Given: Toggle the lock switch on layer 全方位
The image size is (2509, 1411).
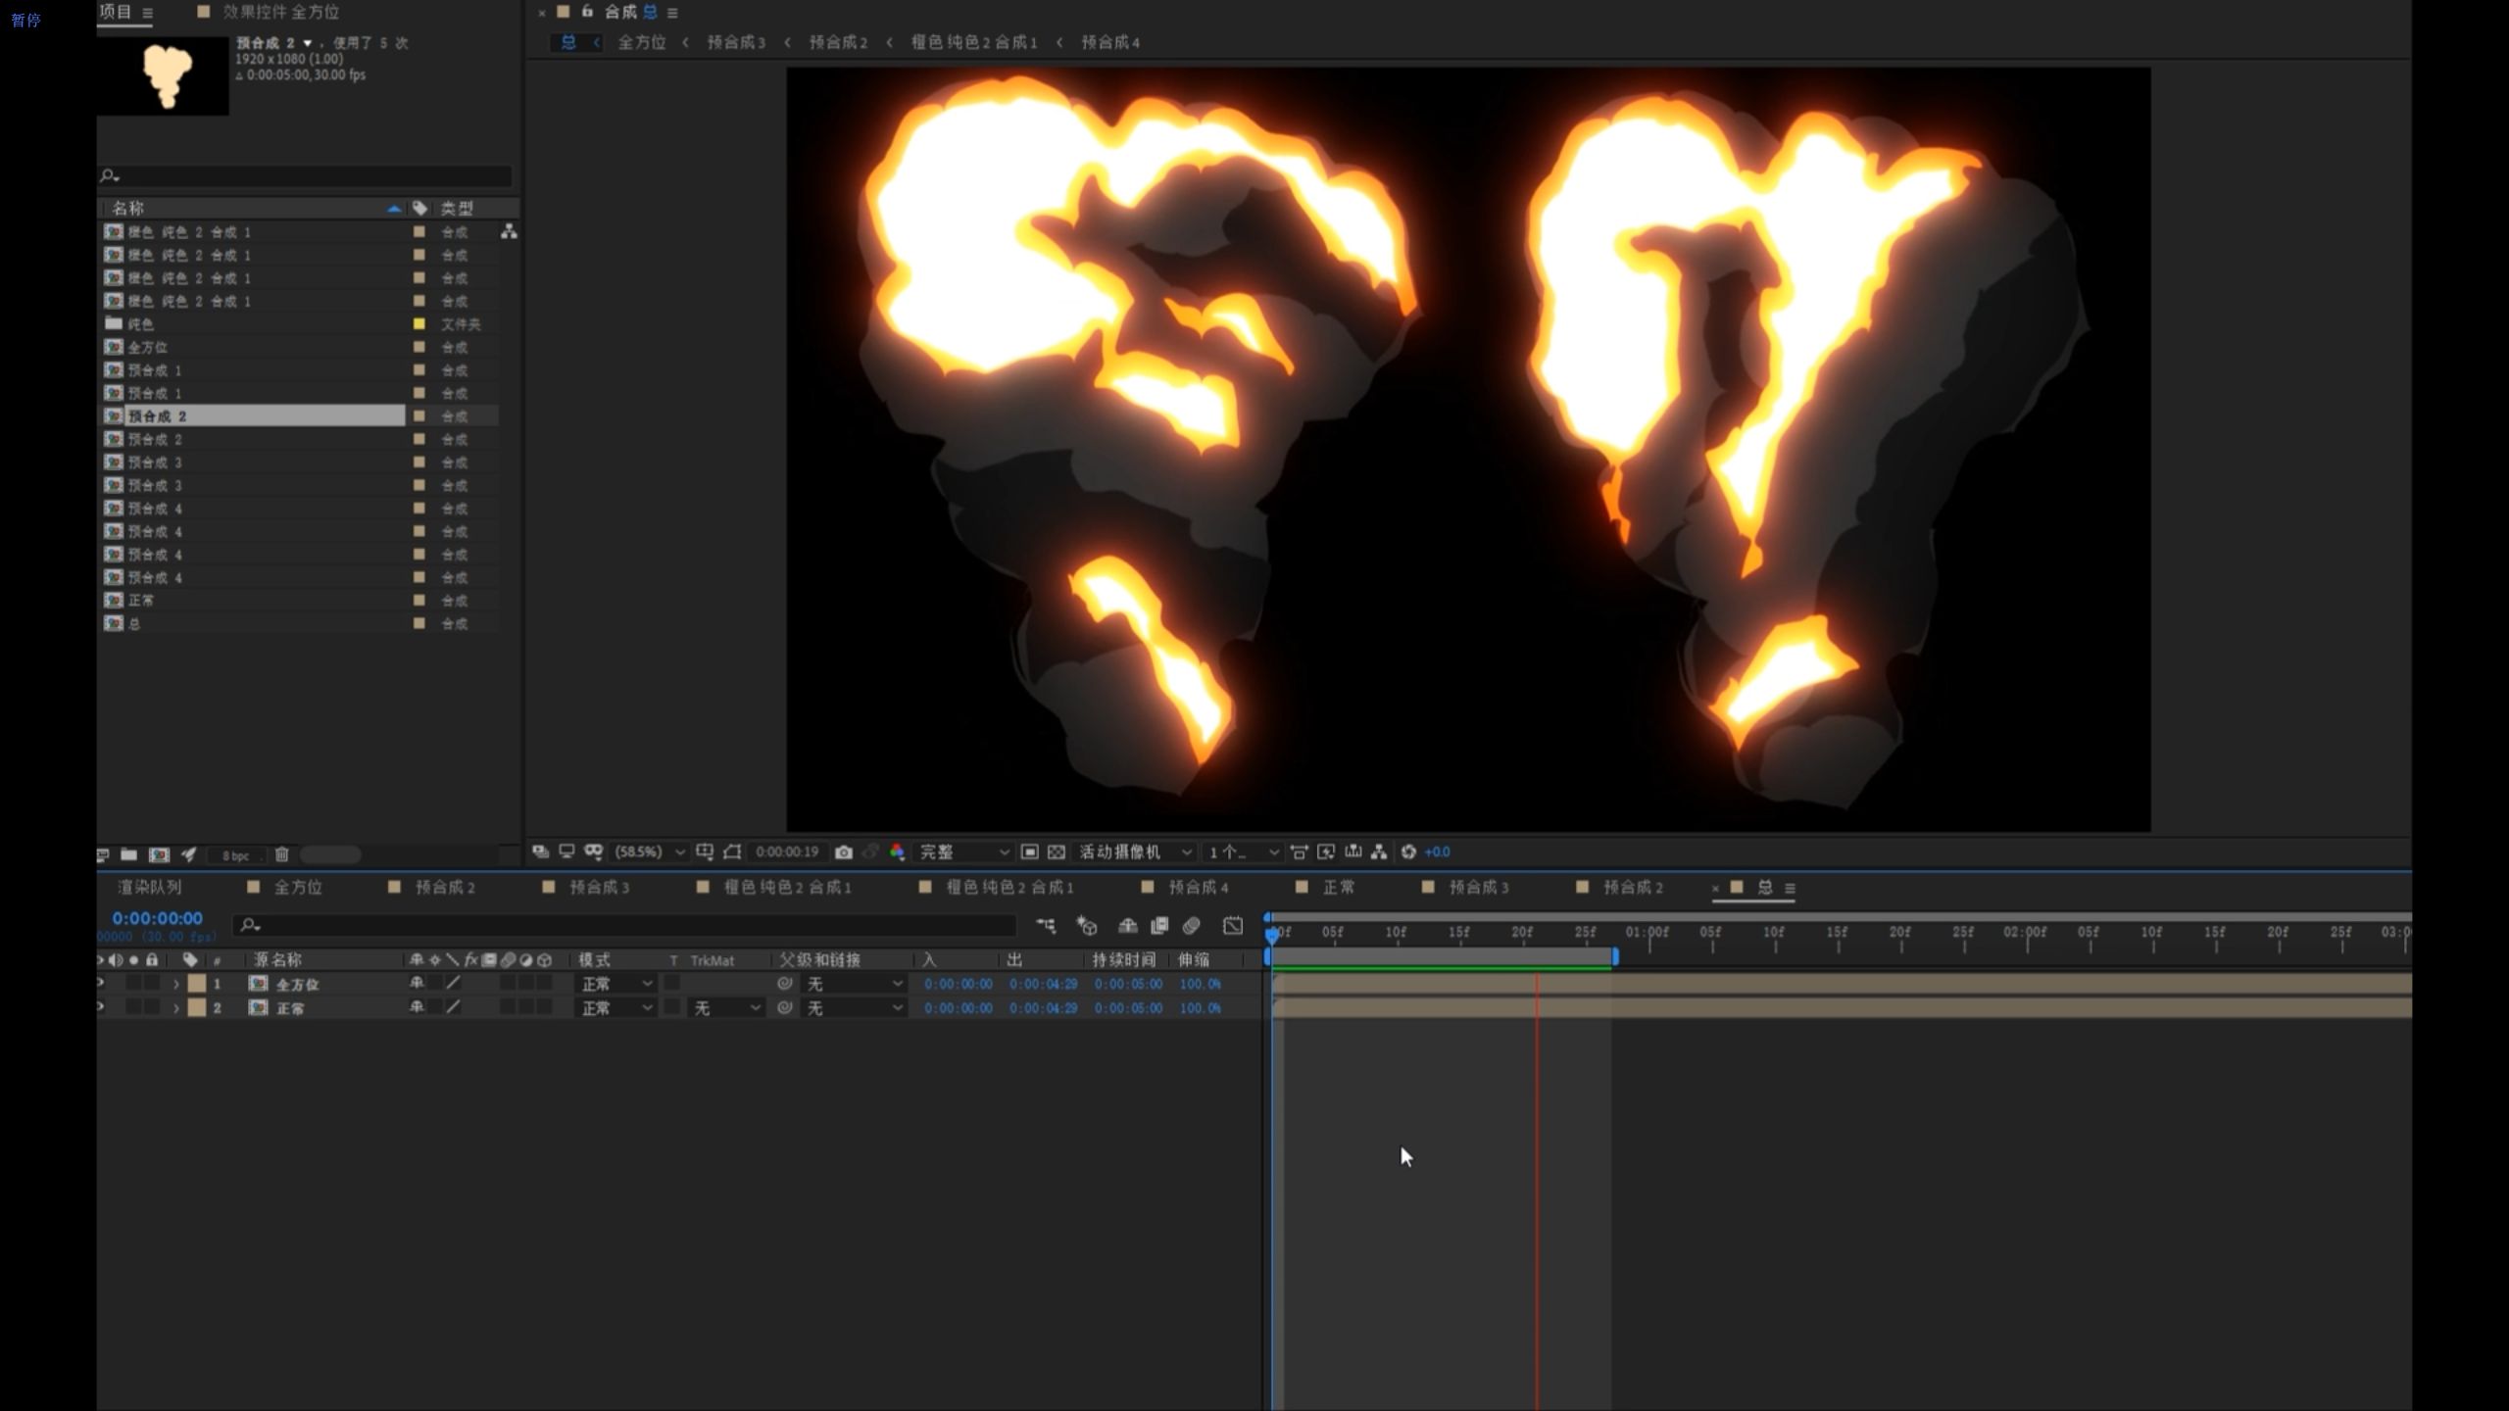Looking at the screenshot, I should click(x=152, y=983).
